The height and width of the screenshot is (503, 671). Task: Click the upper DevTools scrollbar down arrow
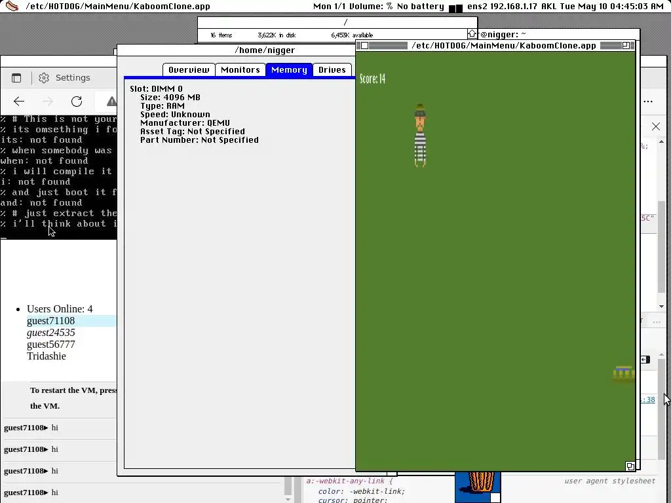point(662,307)
